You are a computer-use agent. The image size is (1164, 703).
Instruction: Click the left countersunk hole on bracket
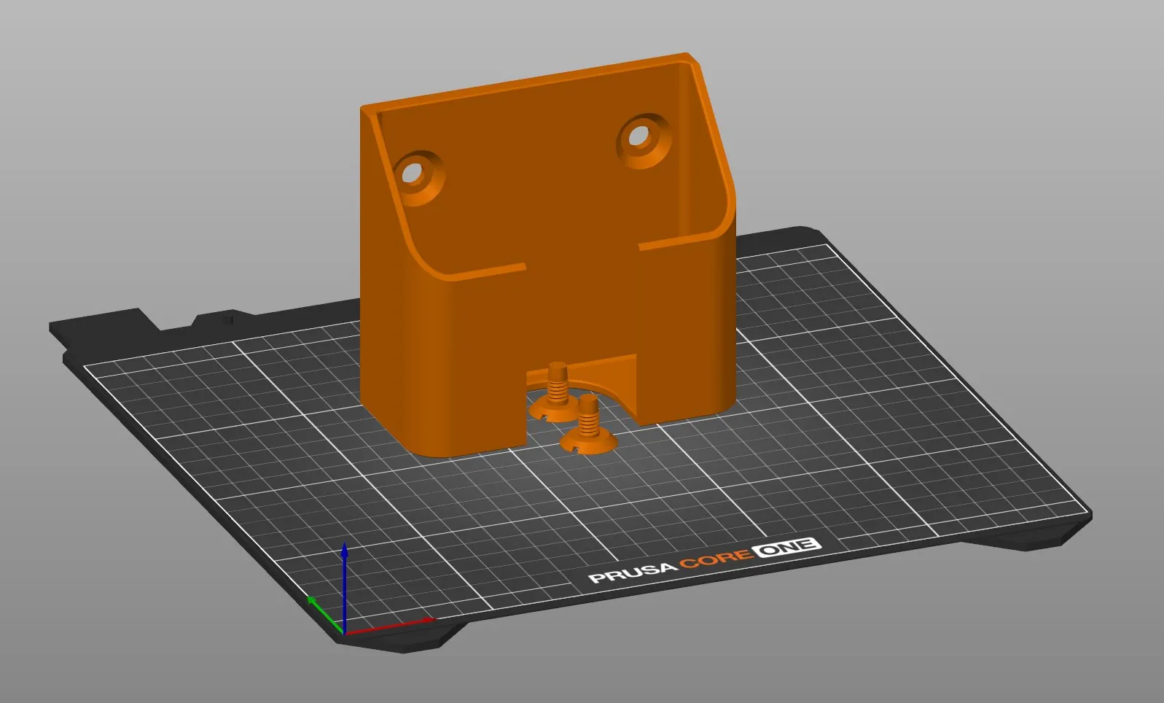pyautogui.click(x=418, y=177)
